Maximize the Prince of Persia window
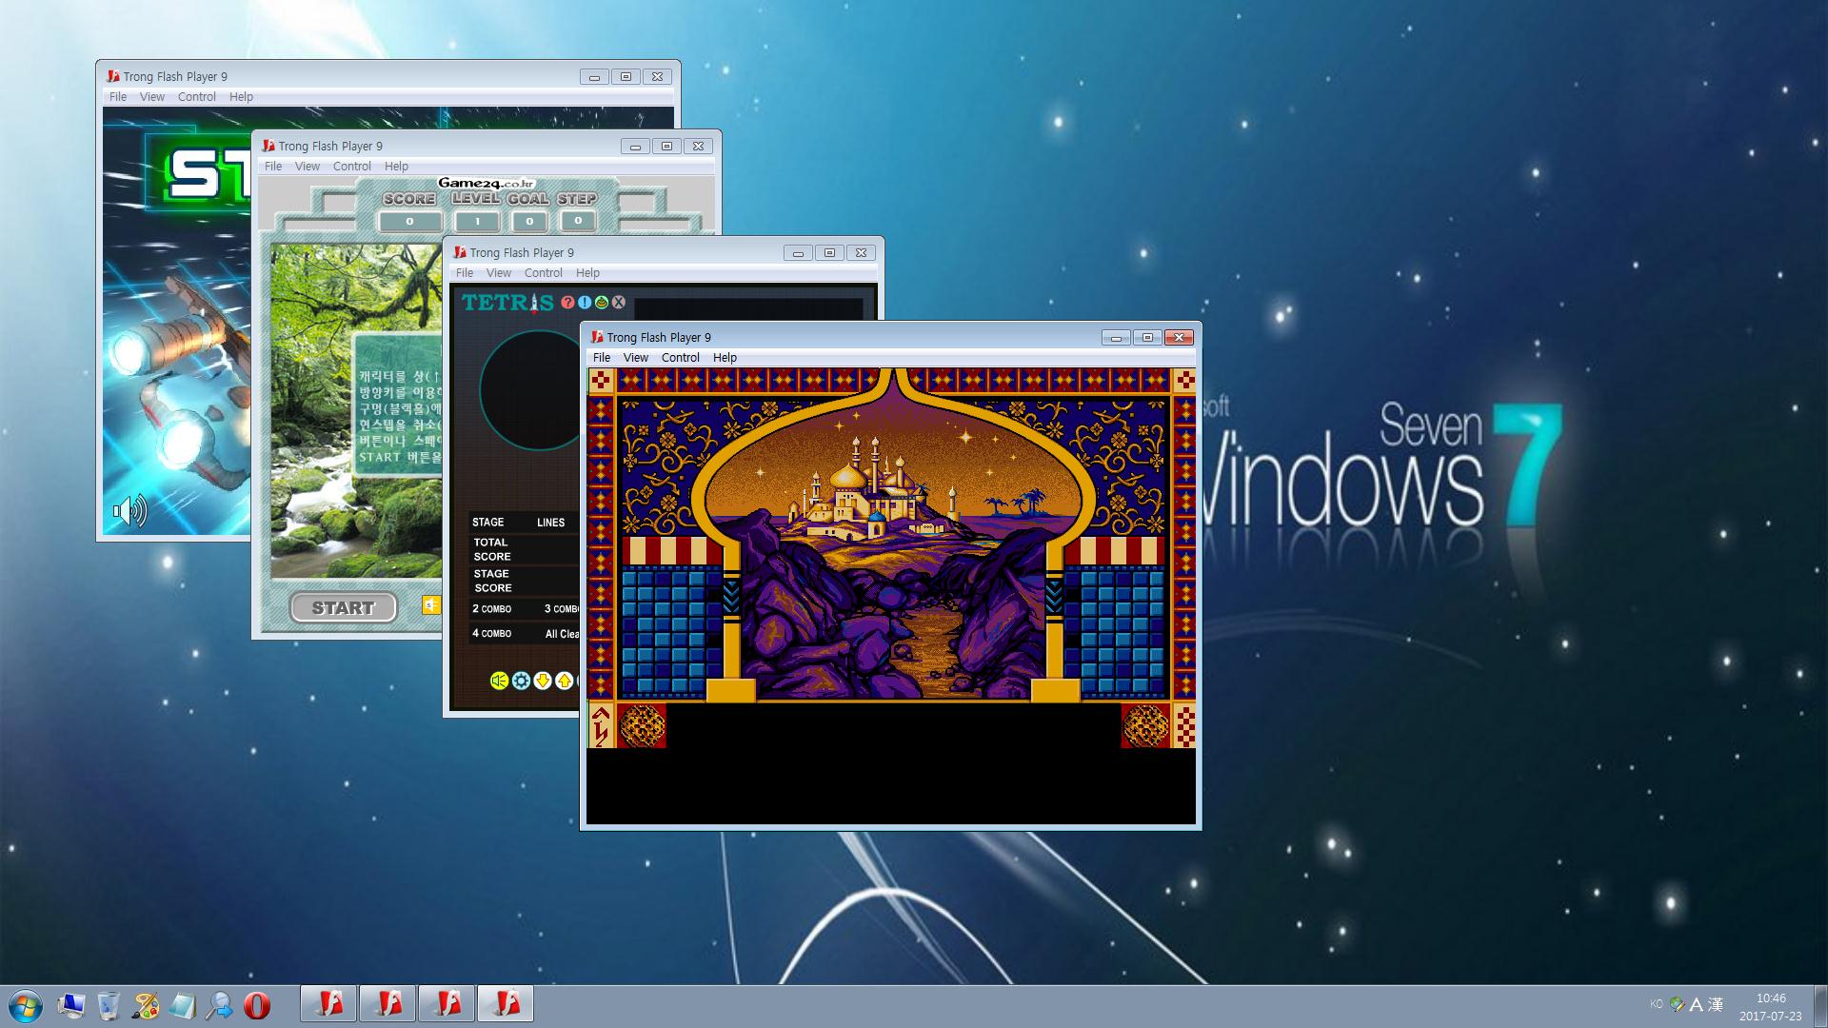 1147,338
